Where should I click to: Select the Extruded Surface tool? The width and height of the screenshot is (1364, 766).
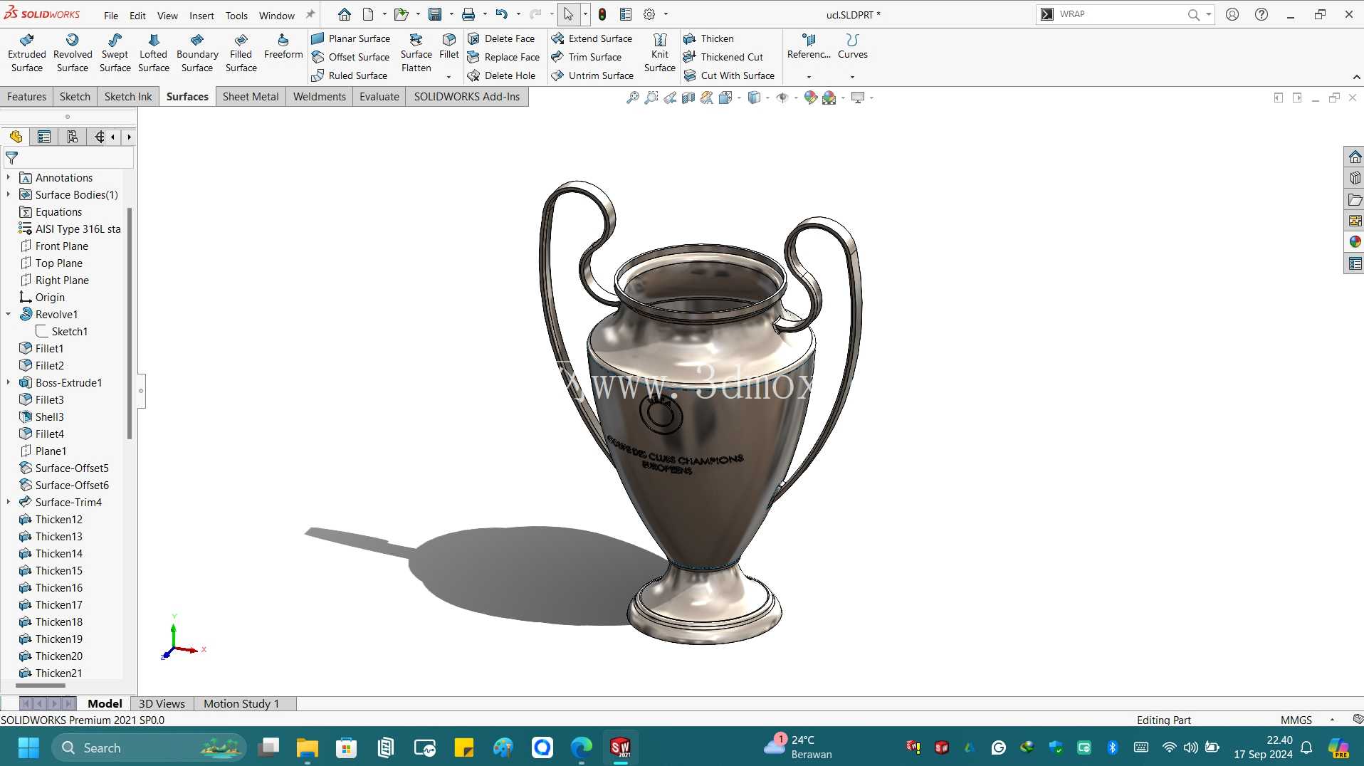click(x=27, y=53)
